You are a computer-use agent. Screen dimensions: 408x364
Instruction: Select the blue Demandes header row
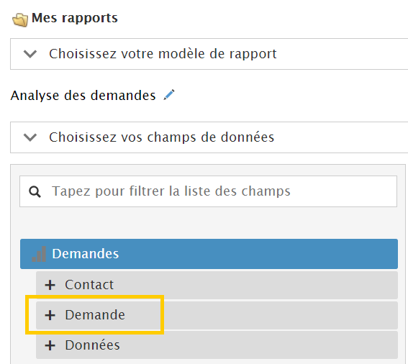pyautogui.click(x=209, y=254)
